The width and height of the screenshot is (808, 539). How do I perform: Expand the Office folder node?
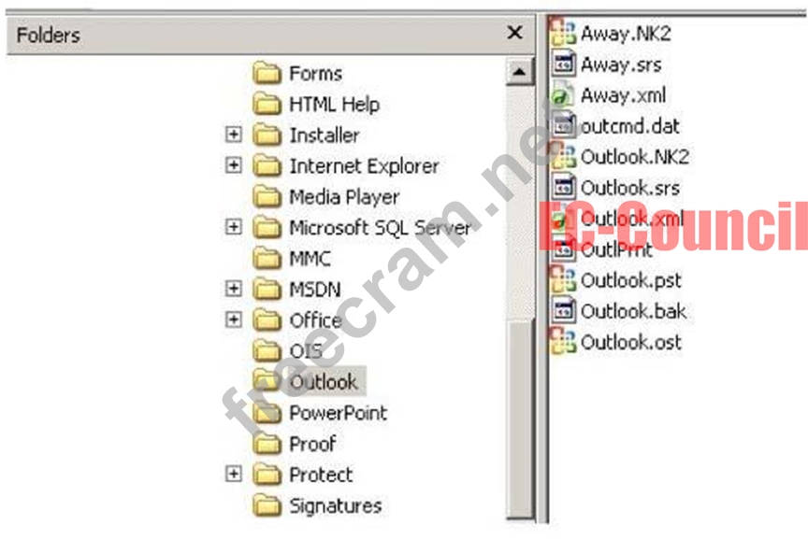[234, 319]
